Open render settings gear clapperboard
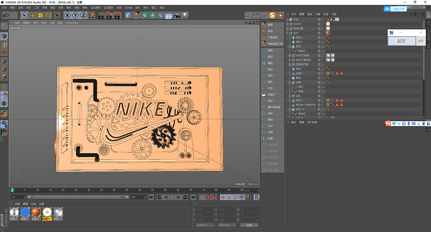Image resolution: width=431 pixels, height=232 pixels. coord(118,15)
